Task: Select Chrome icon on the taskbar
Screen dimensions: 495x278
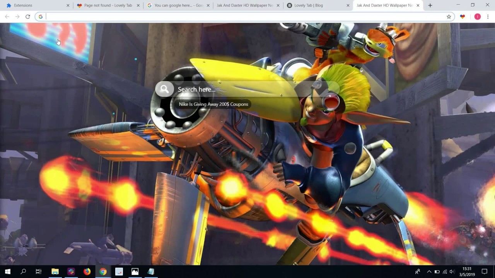Action: click(103, 271)
